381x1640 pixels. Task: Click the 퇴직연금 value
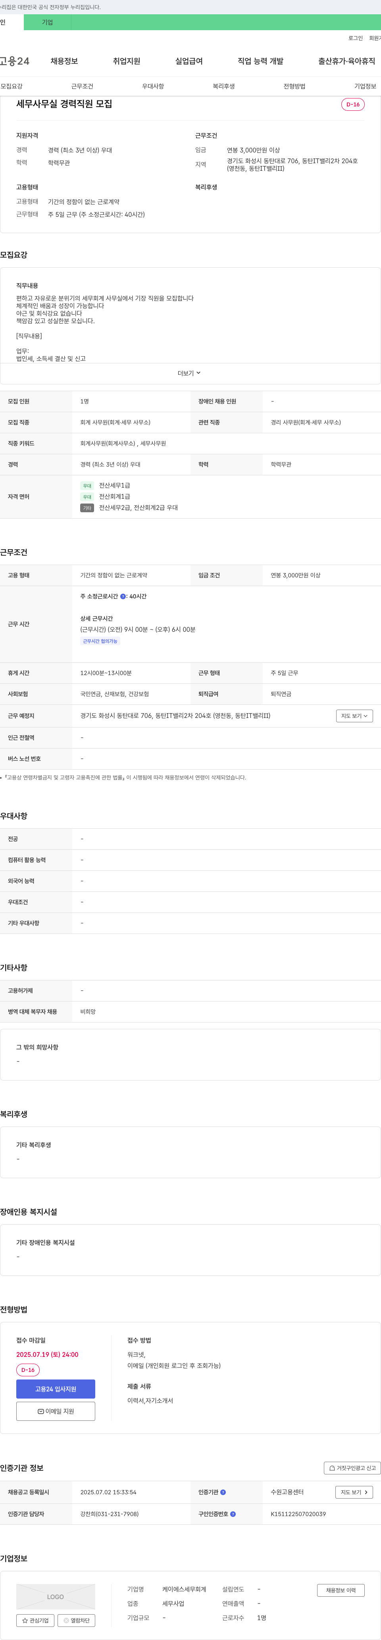click(281, 694)
